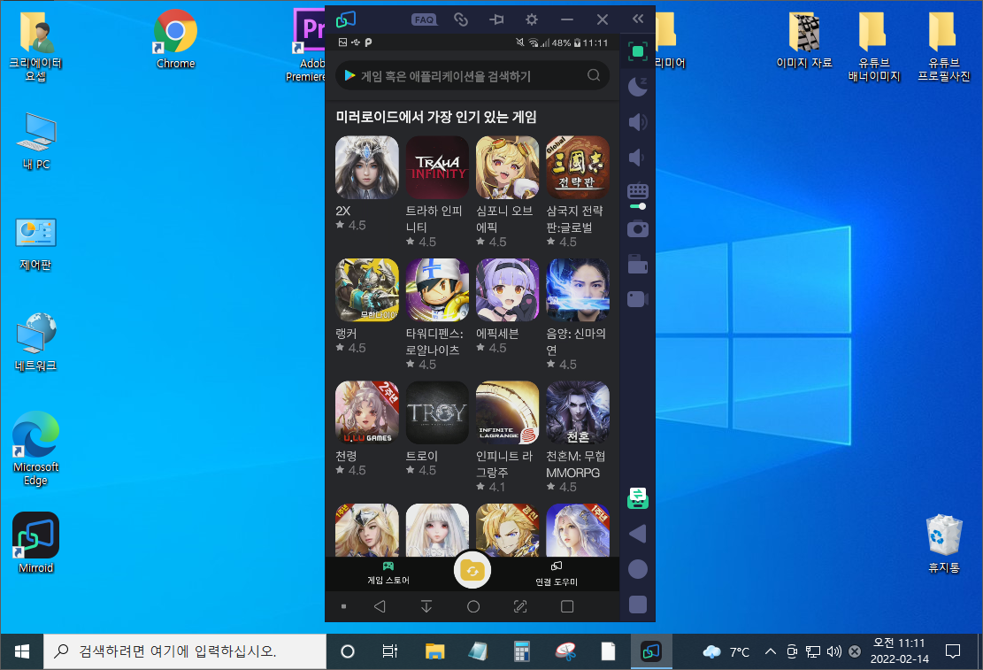Click the video recorder icon in sidebar
This screenshot has width=983, height=670.
coord(638,299)
